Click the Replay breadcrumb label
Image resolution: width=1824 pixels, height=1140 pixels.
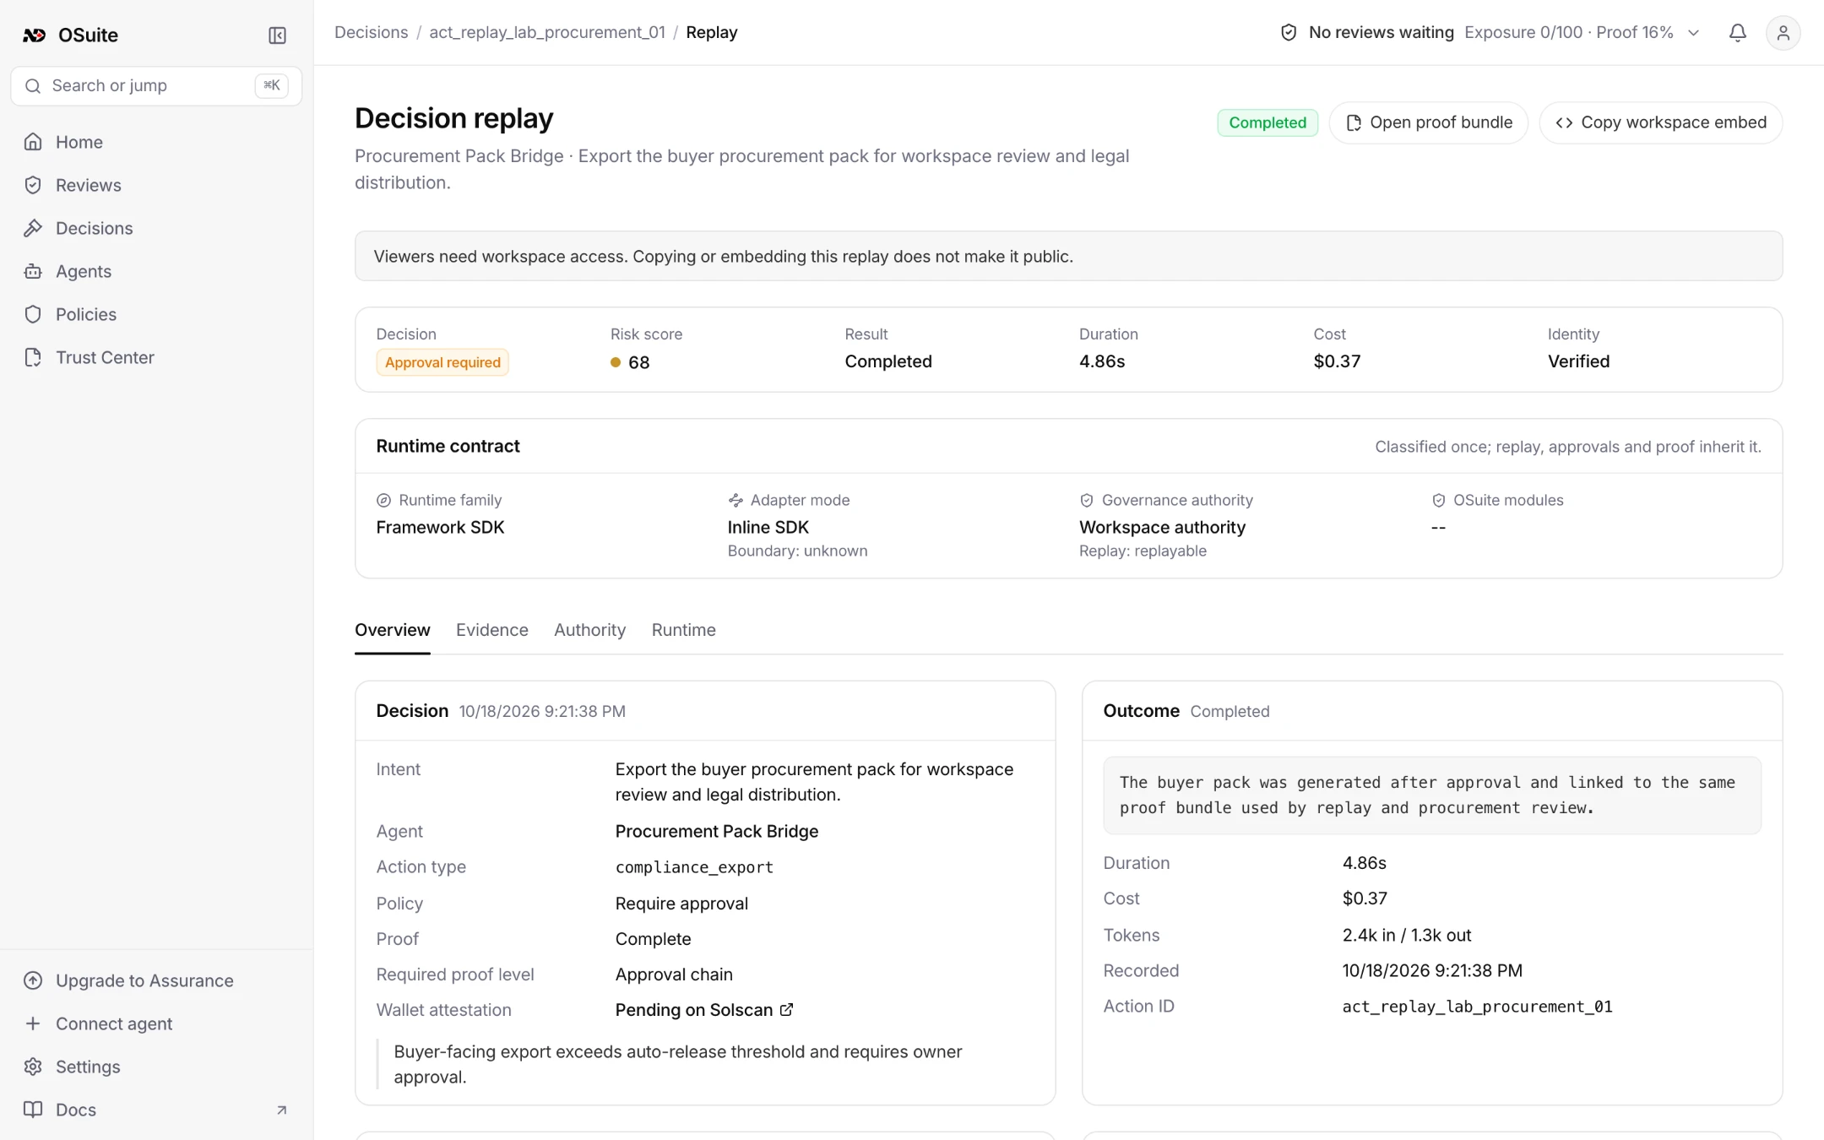click(x=711, y=32)
